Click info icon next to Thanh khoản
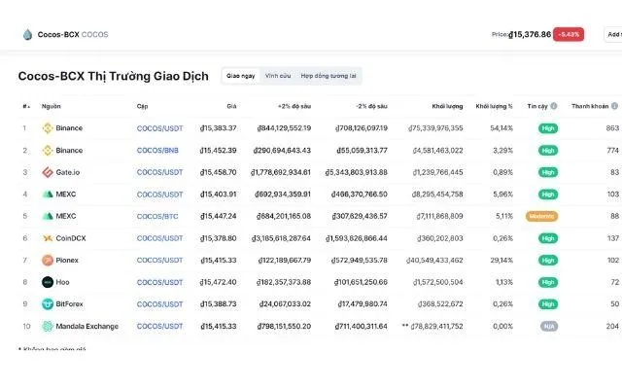This screenshot has width=622, height=389. (x=614, y=106)
